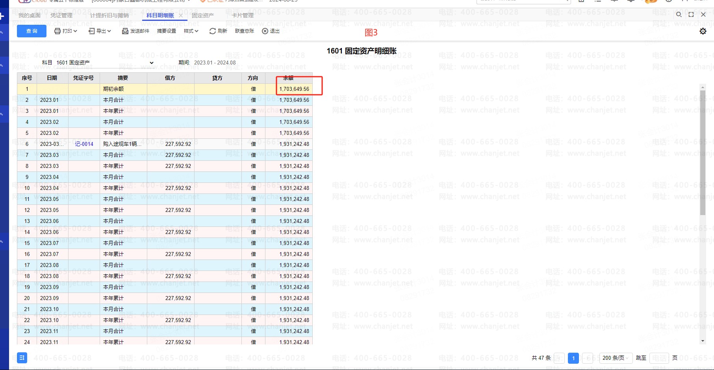Click the 借方 column header
Viewport: 714px width, 370px height.
click(171, 78)
